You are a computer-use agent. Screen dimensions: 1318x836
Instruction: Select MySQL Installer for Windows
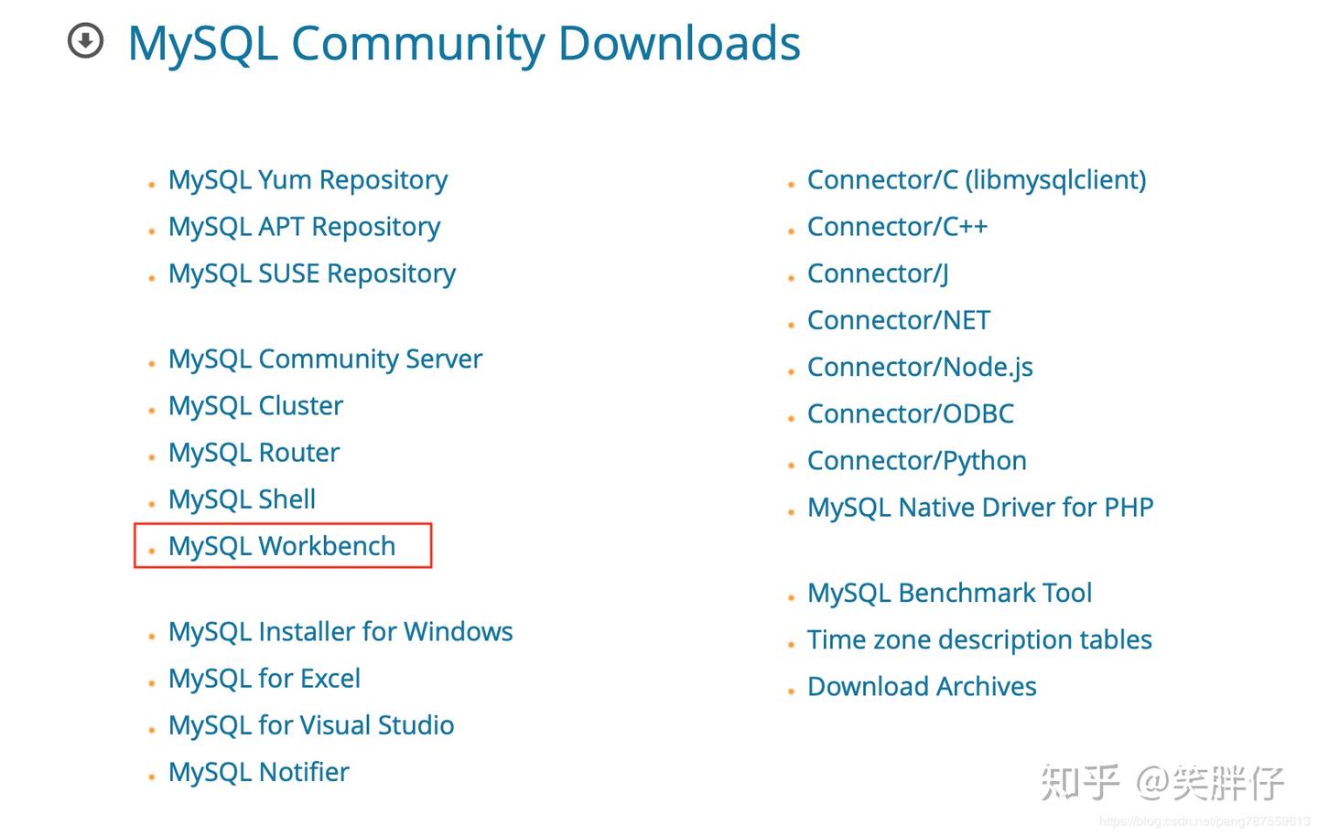(340, 632)
